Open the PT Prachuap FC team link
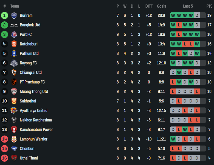214x165 pixels. pyautogui.click(x=32, y=82)
